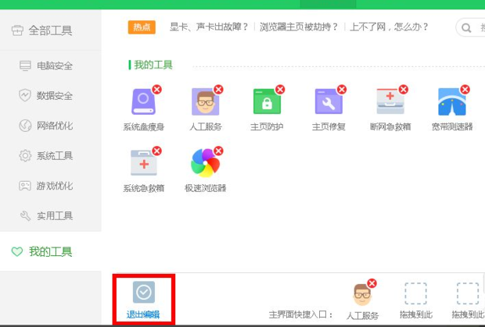Open the 系统盘瘦身 tool icon
Screen dimensions: 485x327
tap(143, 101)
